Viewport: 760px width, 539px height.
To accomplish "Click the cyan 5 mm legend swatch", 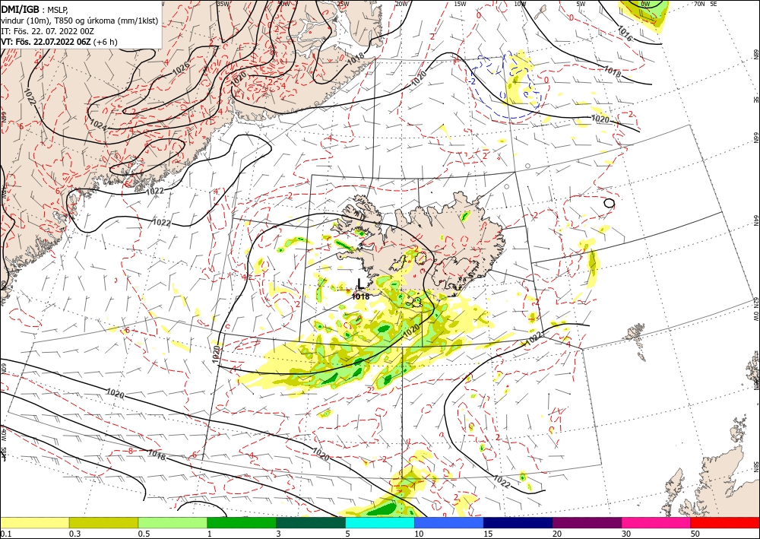I will (x=380, y=522).
